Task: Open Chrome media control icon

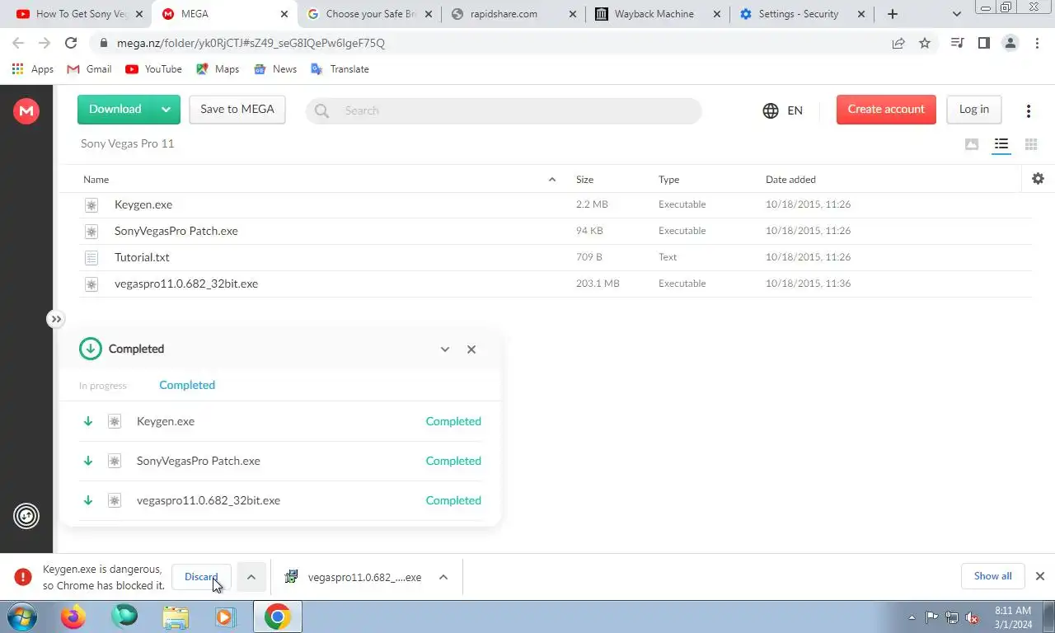Action: [x=957, y=43]
